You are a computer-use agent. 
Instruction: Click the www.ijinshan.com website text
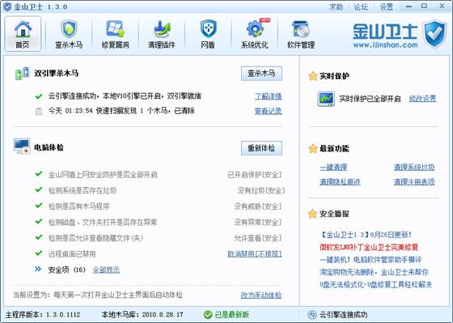pyautogui.click(x=385, y=45)
